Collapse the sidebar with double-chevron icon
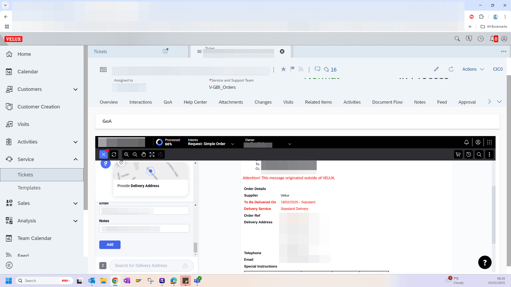This screenshot has width=511, height=287. [9, 265]
